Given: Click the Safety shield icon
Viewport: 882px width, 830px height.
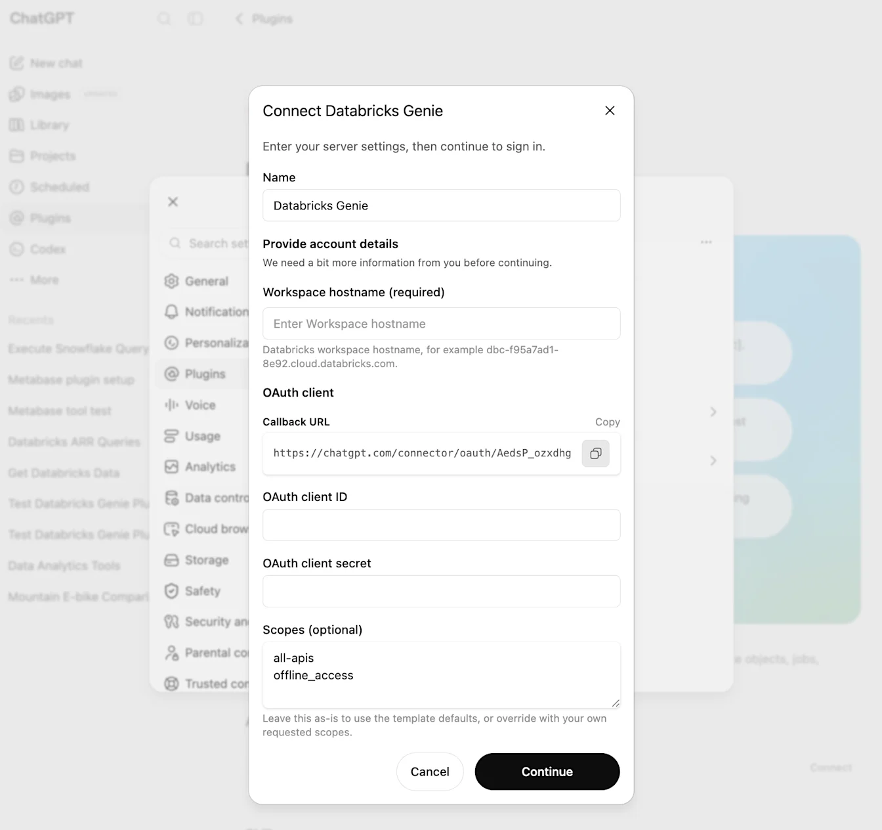Looking at the screenshot, I should (171, 591).
